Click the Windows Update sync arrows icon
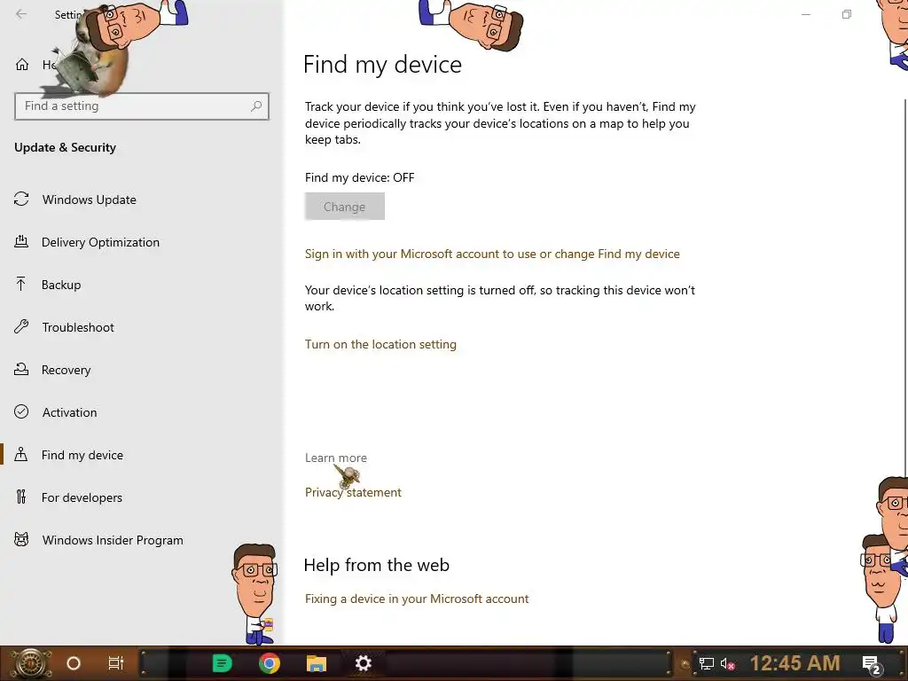 (21, 200)
